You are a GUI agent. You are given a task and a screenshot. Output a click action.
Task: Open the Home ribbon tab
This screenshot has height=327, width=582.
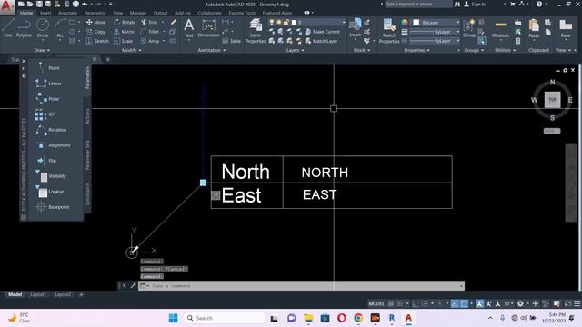coord(26,13)
